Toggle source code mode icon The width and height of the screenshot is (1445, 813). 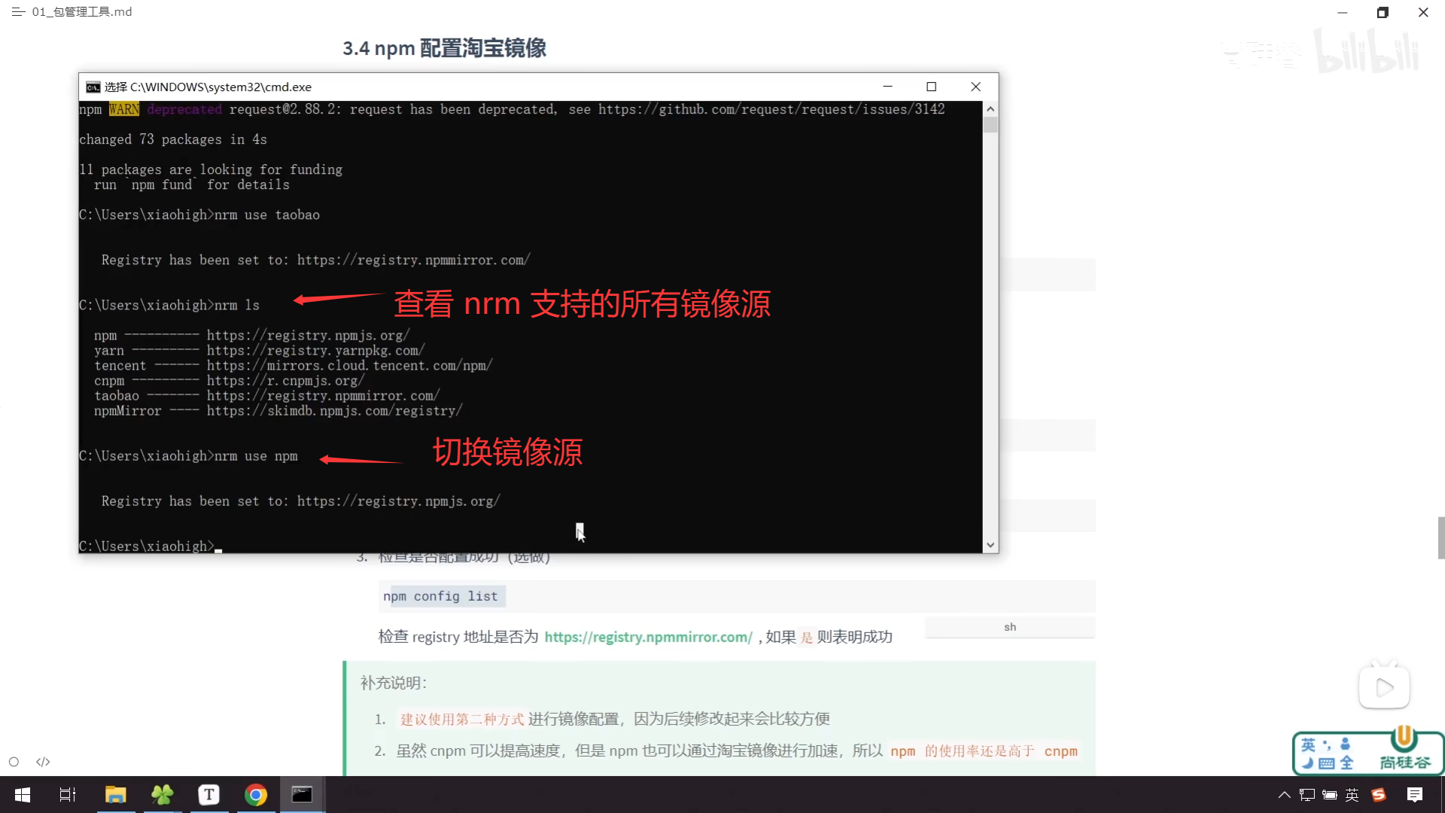click(x=43, y=762)
